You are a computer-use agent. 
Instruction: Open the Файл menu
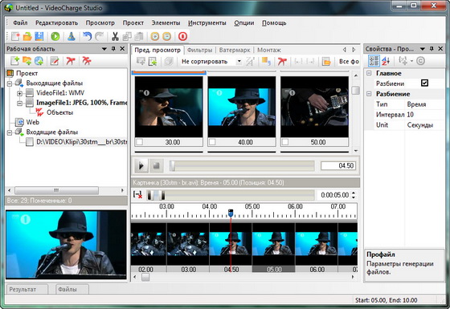(20, 22)
